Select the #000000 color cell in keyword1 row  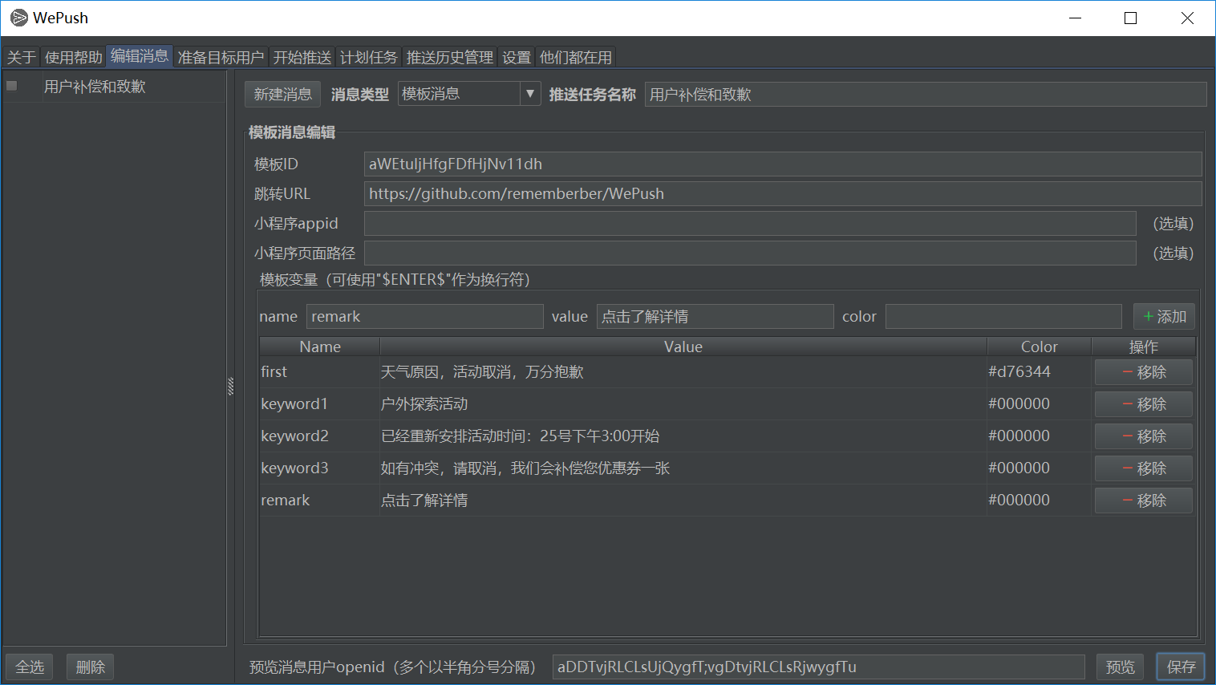point(1040,403)
